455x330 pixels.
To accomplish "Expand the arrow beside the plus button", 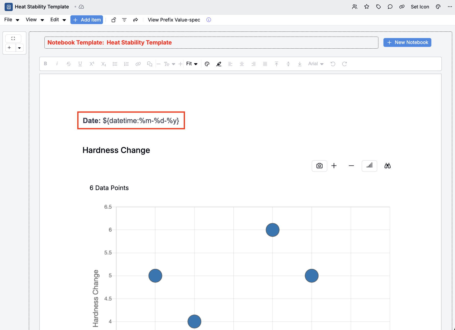I will pyautogui.click(x=19, y=48).
